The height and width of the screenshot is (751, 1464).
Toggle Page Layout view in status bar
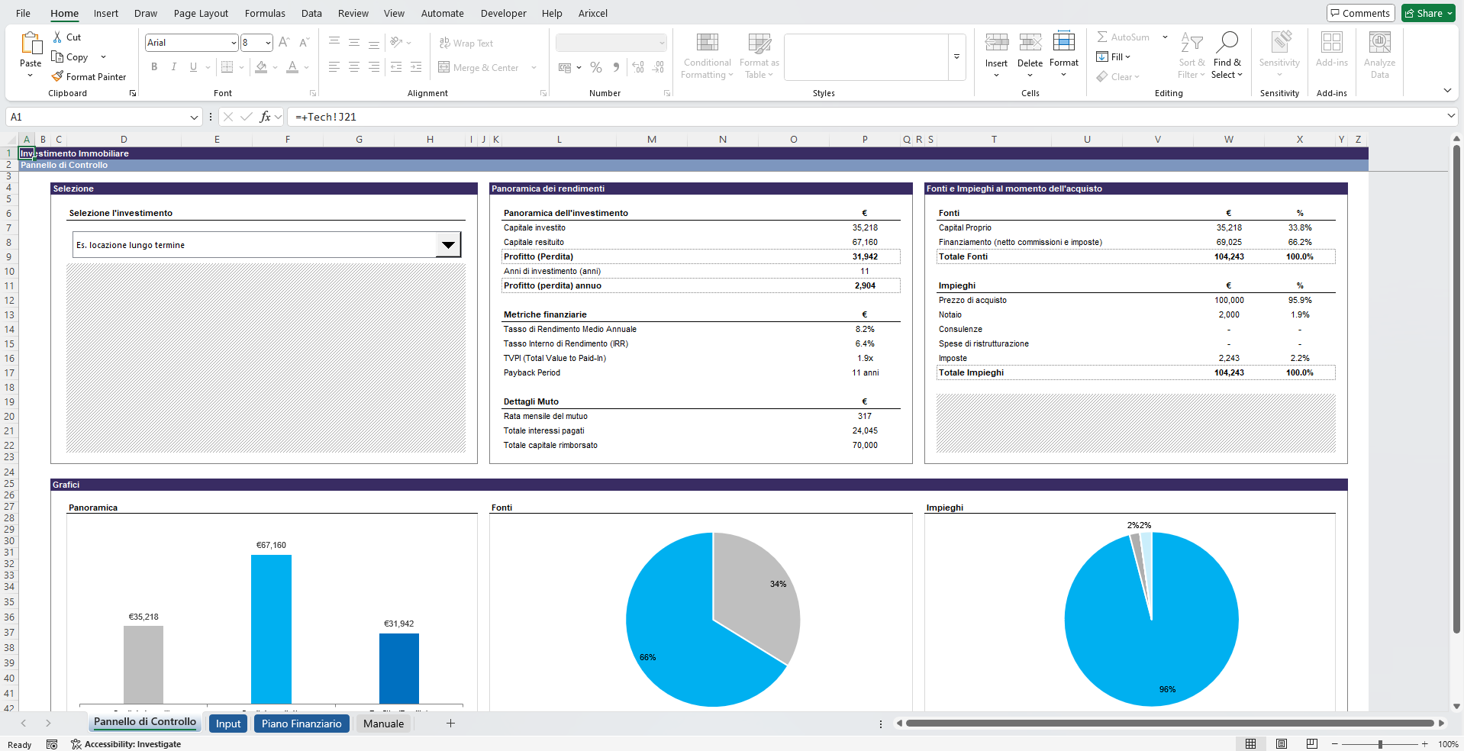(1282, 744)
